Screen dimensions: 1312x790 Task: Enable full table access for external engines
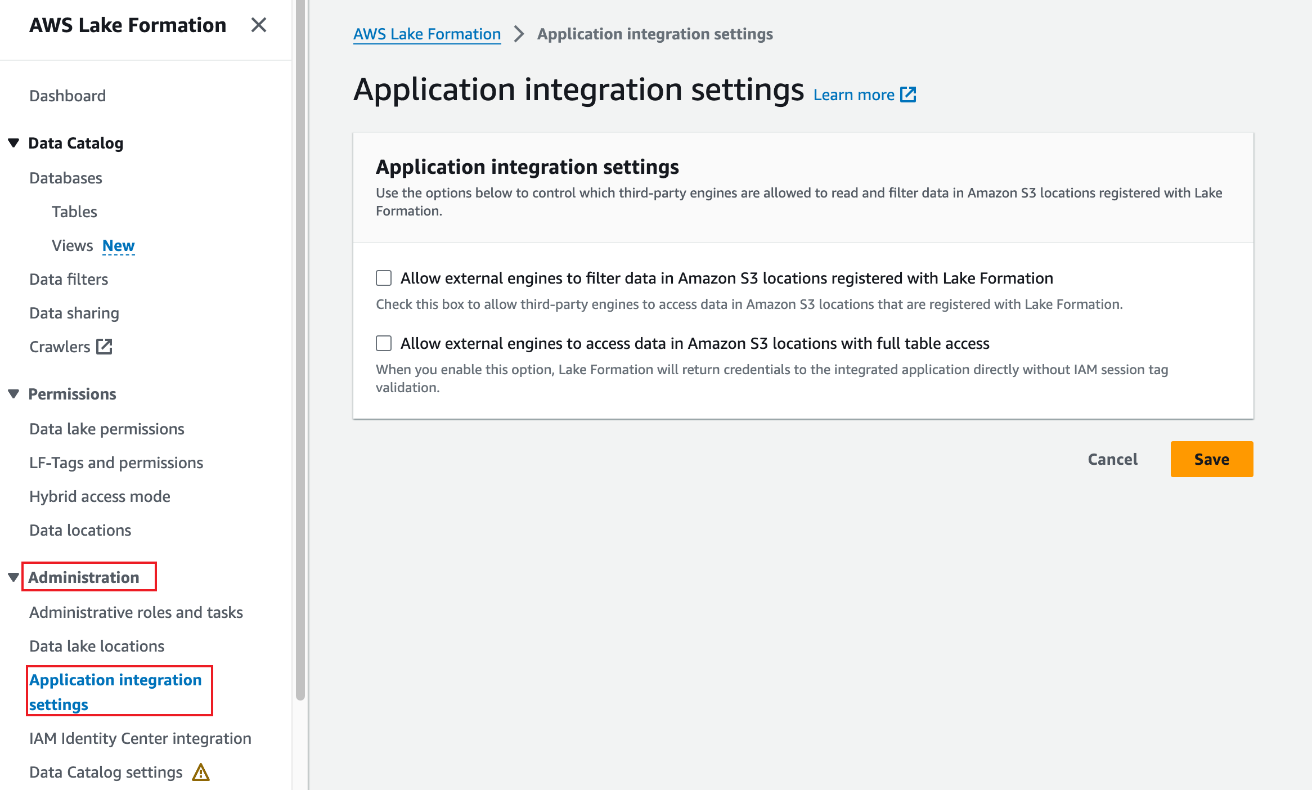click(x=384, y=343)
